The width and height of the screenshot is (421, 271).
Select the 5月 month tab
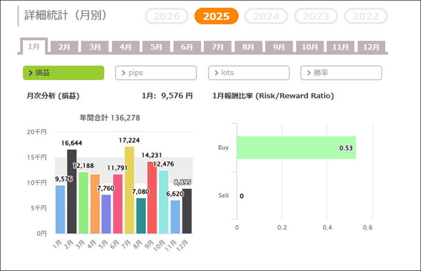pyautogui.click(x=156, y=47)
